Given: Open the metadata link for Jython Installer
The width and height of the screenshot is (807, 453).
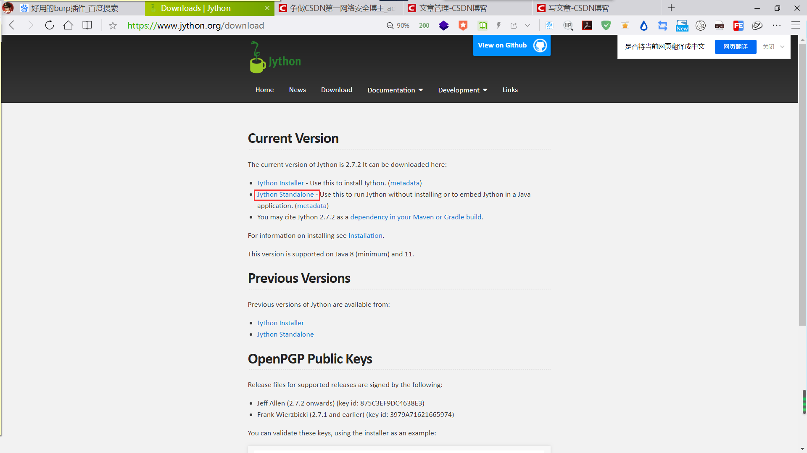Looking at the screenshot, I should 405,183.
